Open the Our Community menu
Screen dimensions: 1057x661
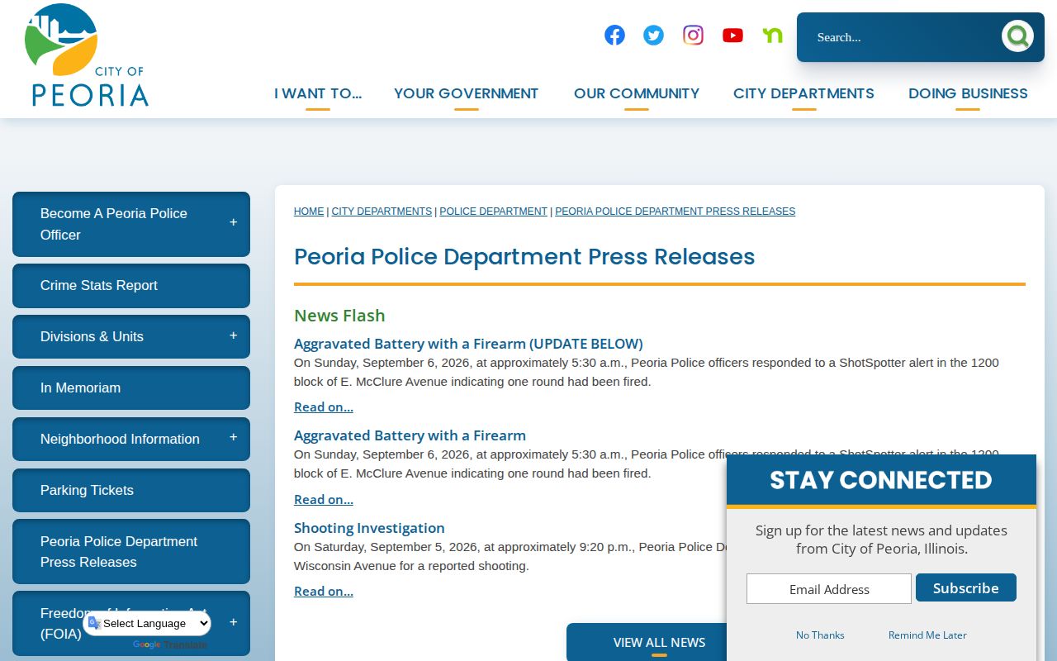(x=637, y=93)
